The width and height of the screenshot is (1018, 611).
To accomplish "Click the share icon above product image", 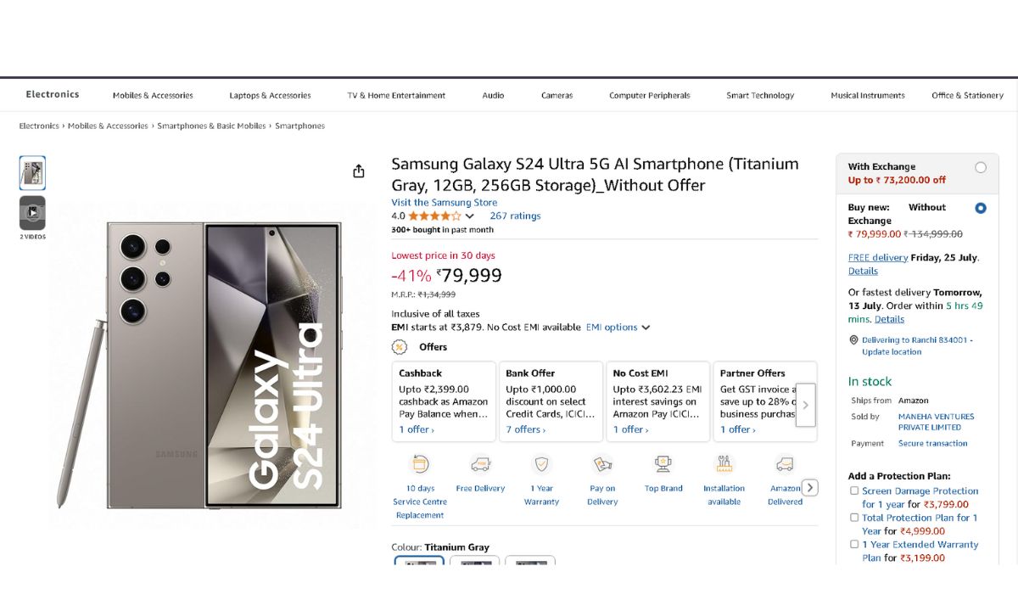I will [359, 171].
